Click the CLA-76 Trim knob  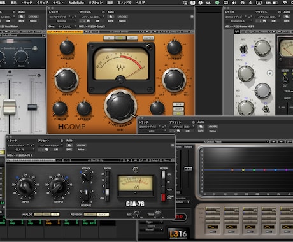[x=158, y=214]
